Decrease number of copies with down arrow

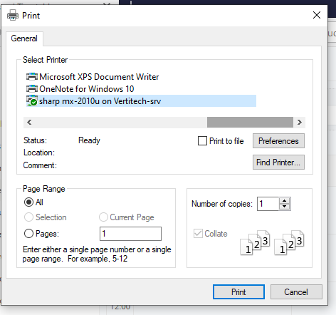[x=284, y=207]
